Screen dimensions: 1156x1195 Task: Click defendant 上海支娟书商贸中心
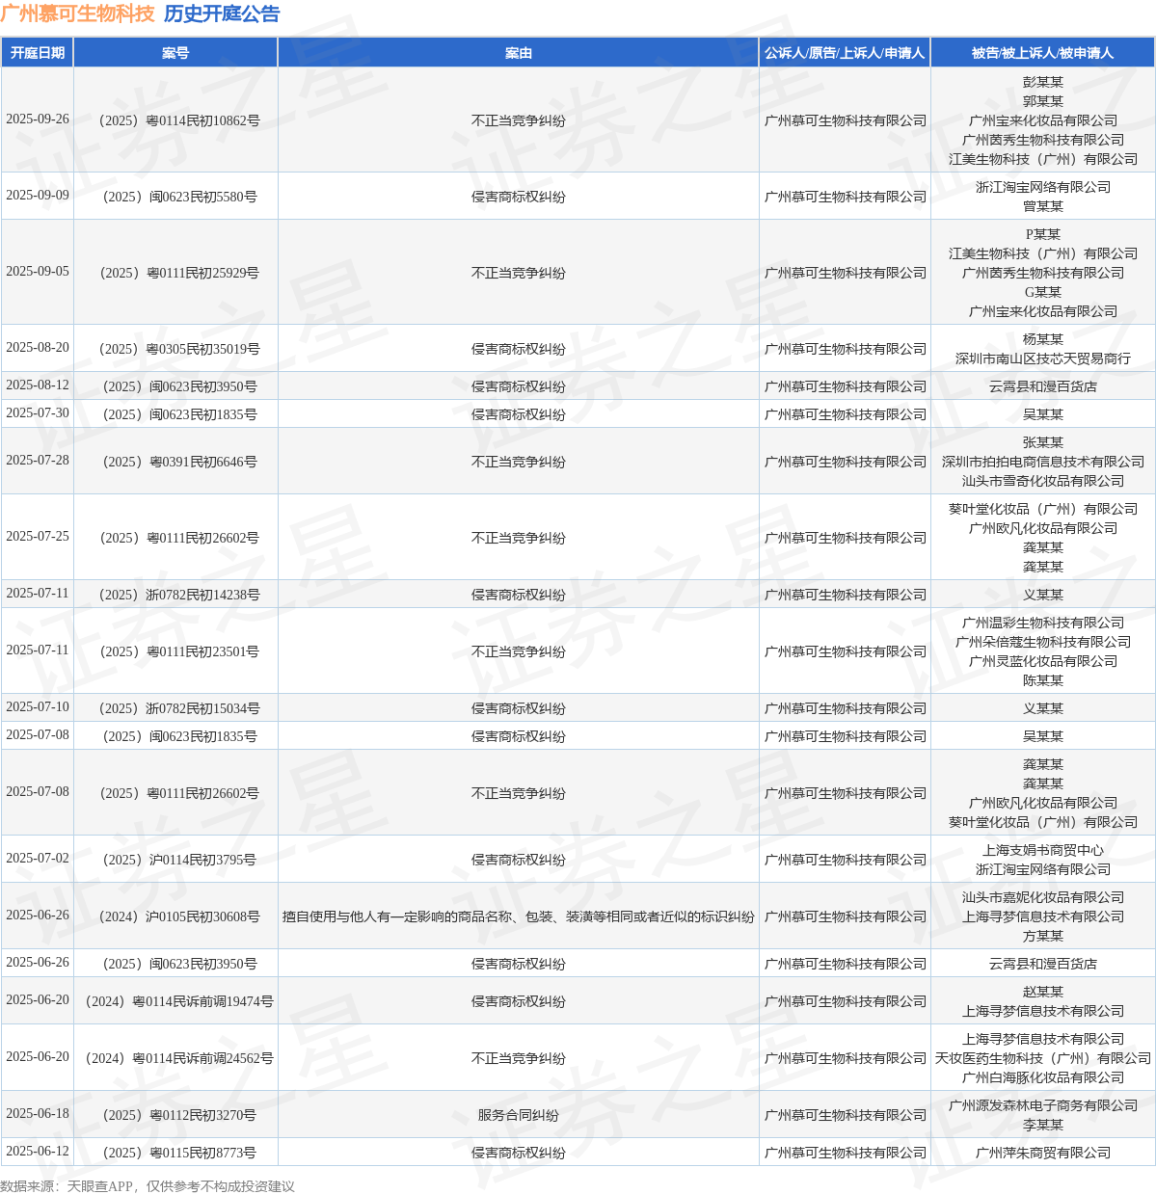(x=1043, y=850)
